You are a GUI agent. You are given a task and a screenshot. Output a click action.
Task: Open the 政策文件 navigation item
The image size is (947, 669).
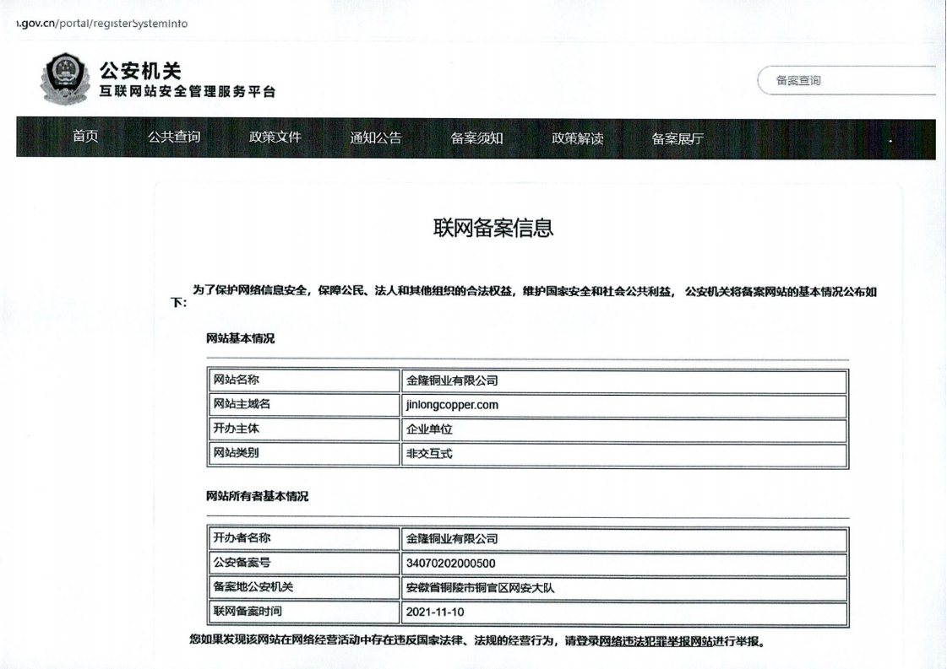(x=275, y=138)
